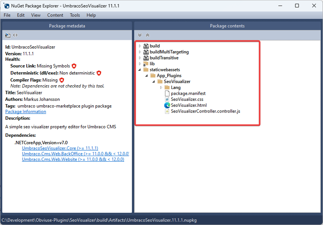Open the Package Information link

point(25,111)
